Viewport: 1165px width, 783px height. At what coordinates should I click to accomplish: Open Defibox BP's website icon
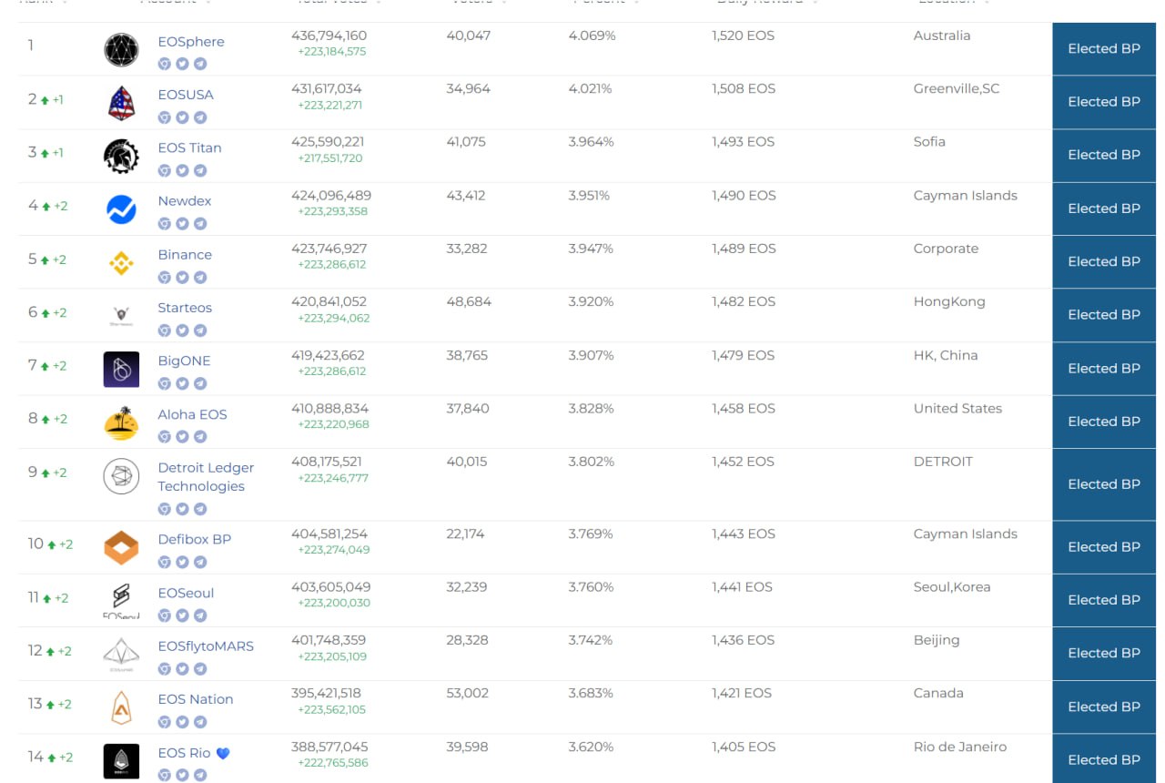pyautogui.click(x=165, y=562)
